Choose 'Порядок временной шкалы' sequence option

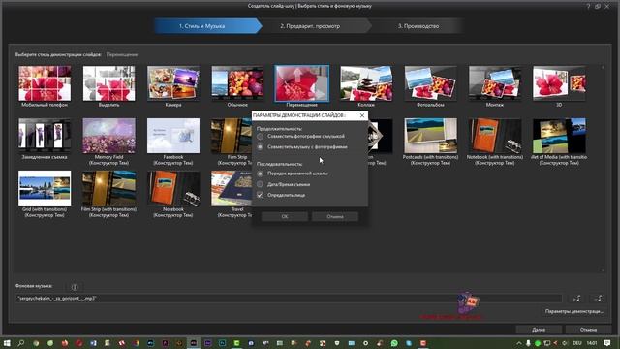coord(260,174)
